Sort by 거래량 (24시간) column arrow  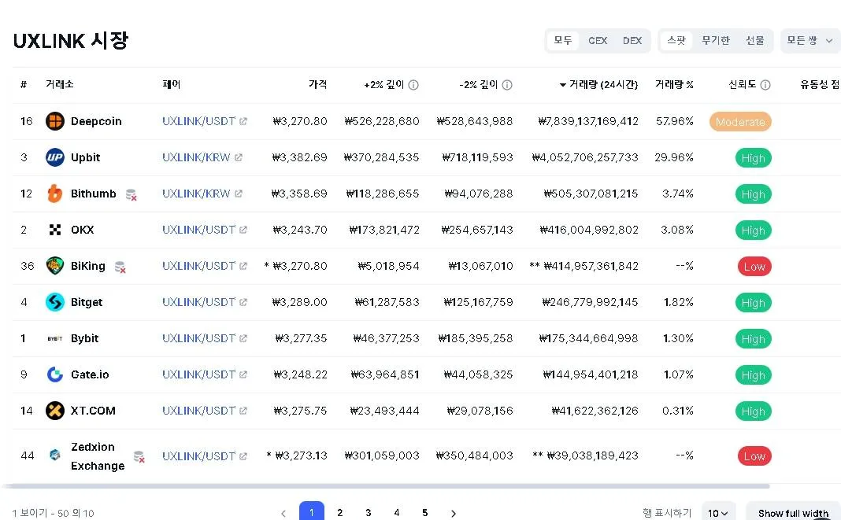tap(562, 85)
